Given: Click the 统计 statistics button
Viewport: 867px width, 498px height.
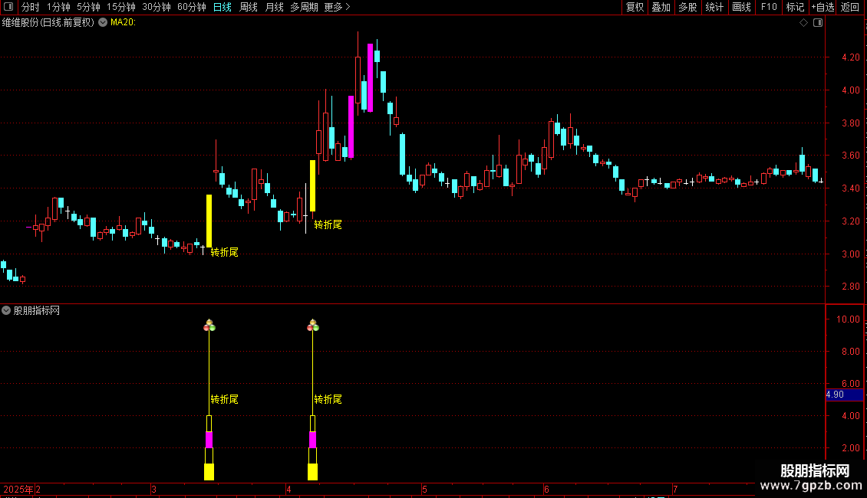Looking at the screenshot, I should (x=714, y=7).
